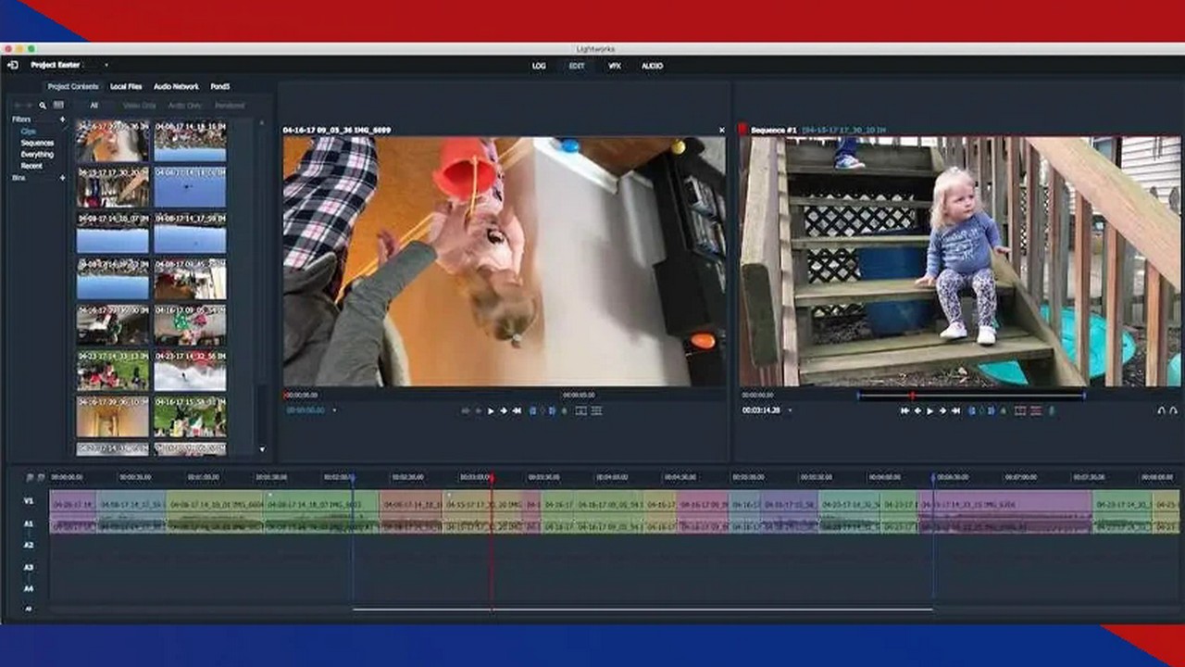1185x667 pixels.
Task: Click the search magnifier icon in Project Contents
Action: tap(43, 106)
